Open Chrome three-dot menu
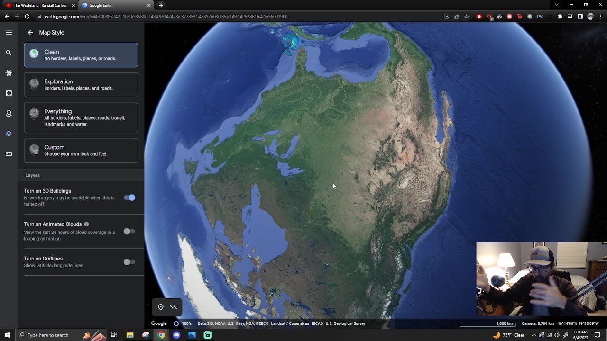This screenshot has width=607, height=341. pos(600,17)
